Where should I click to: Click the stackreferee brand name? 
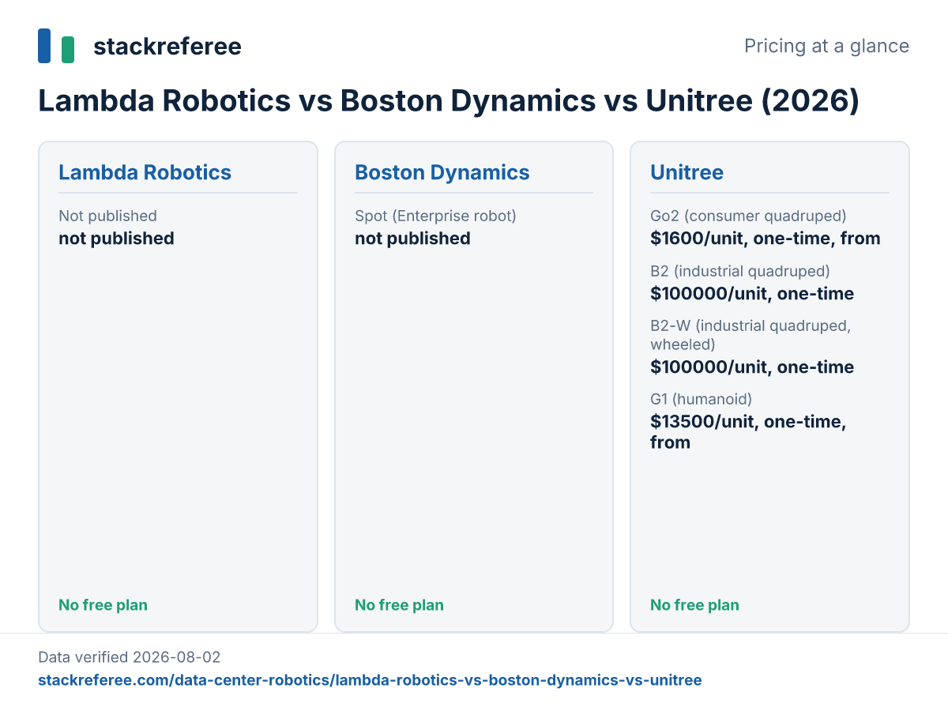(167, 46)
